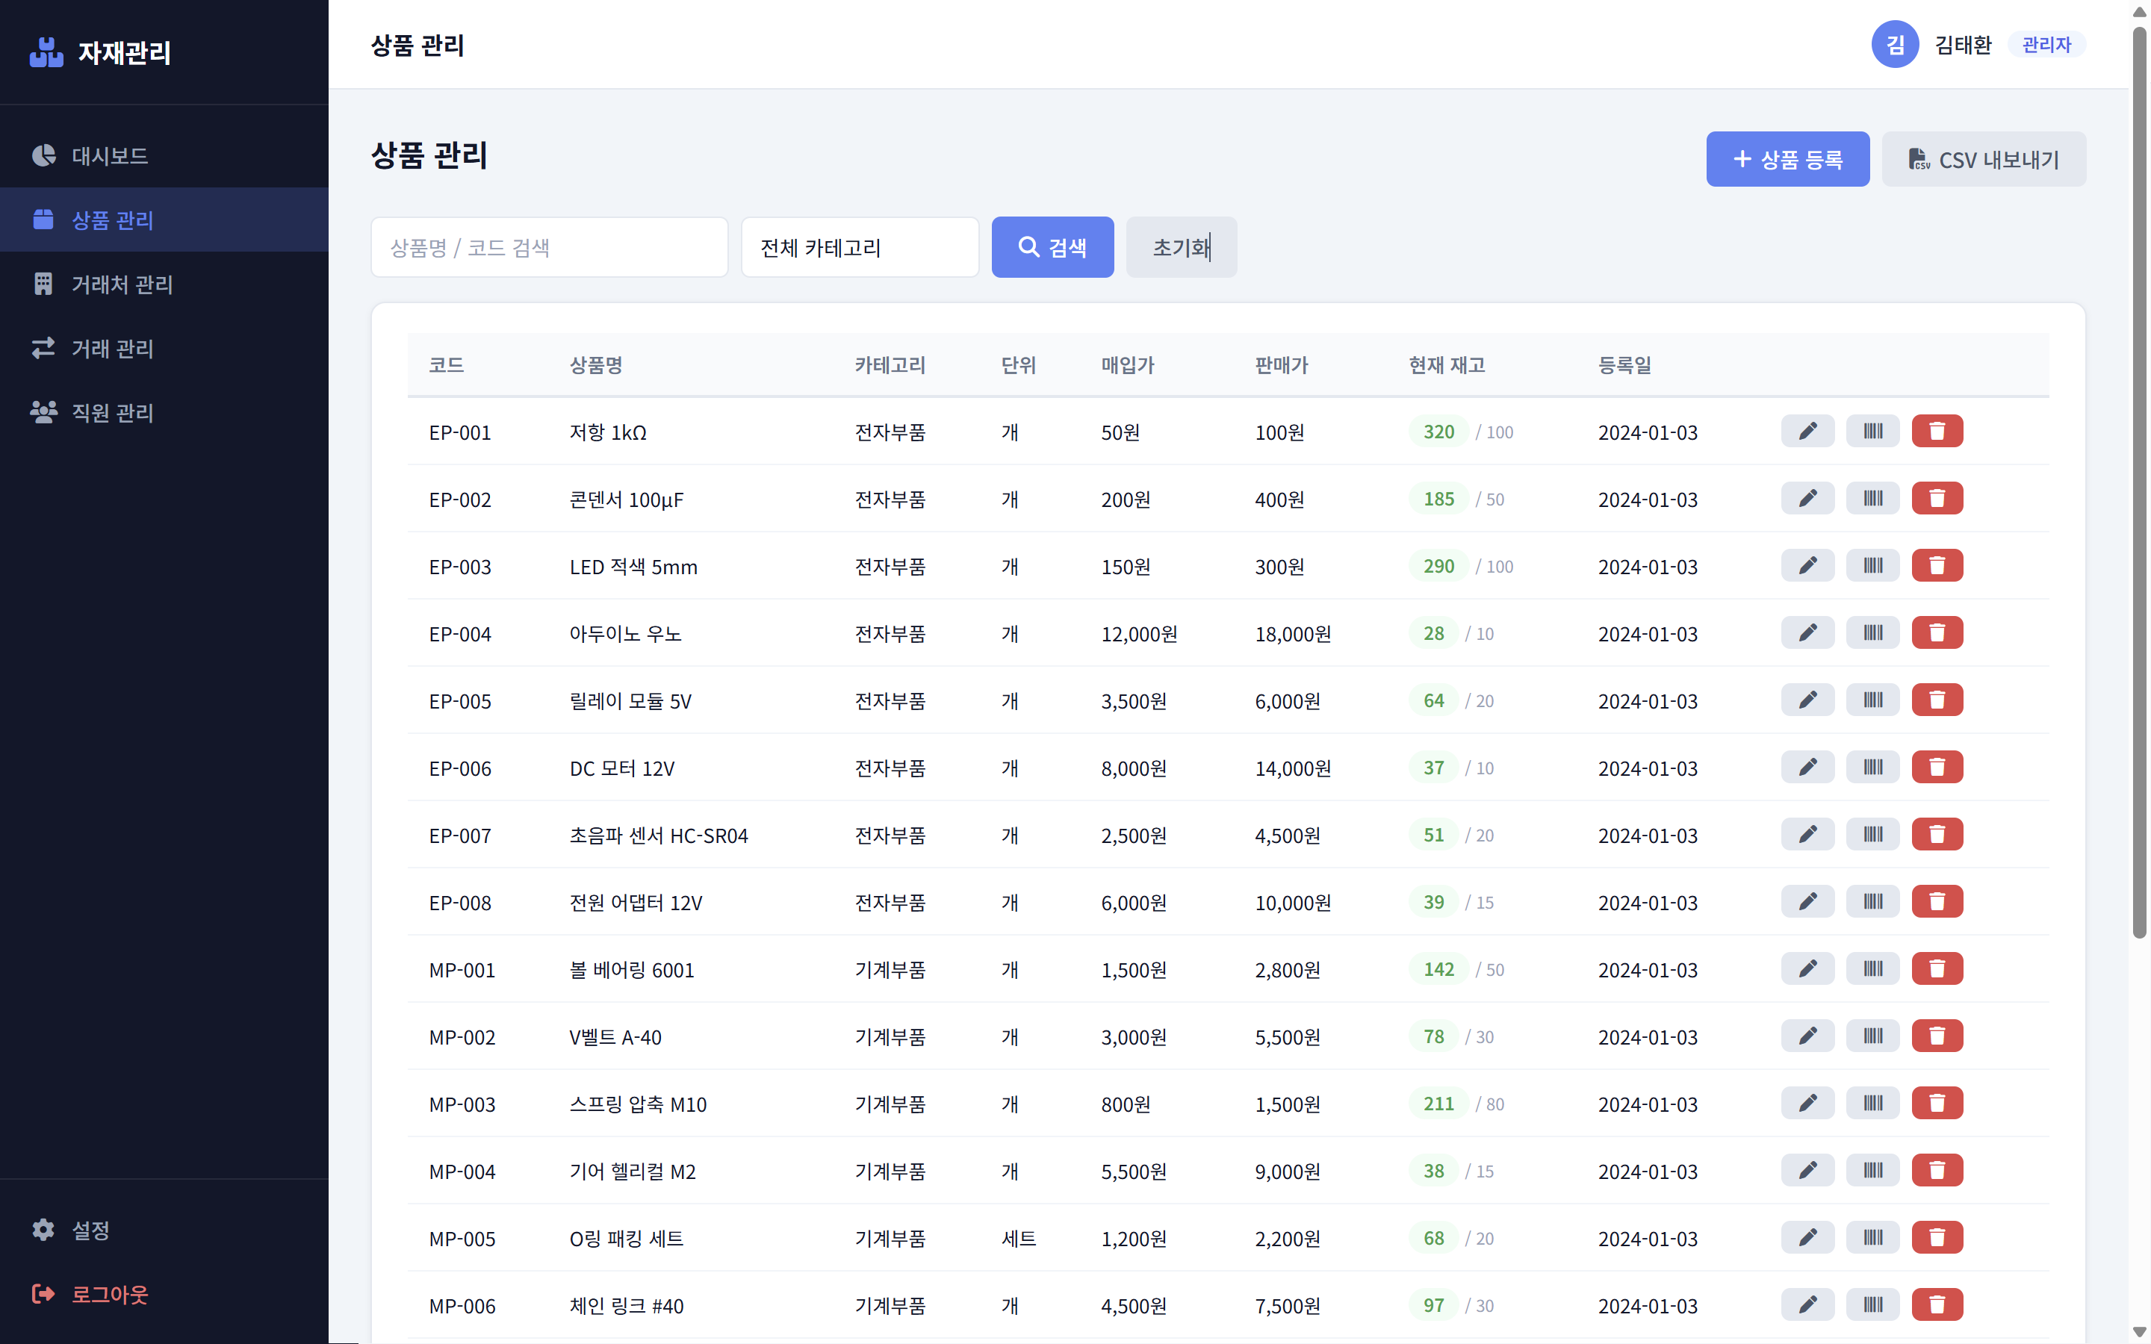Edit EP-002 콘덴서 100μF row

click(1807, 499)
